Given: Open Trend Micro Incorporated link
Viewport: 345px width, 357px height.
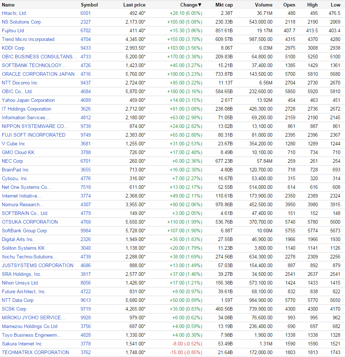Looking at the screenshot, I should click(28, 39).
